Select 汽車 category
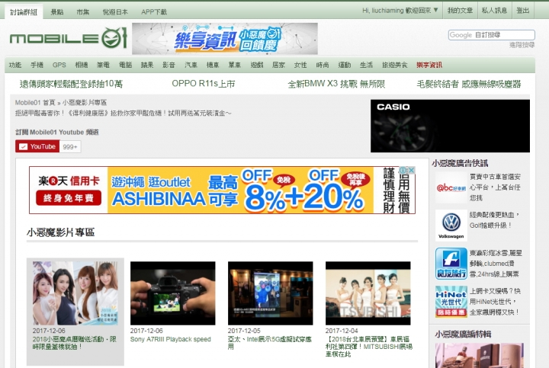This screenshot has height=368, width=549. [191, 65]
